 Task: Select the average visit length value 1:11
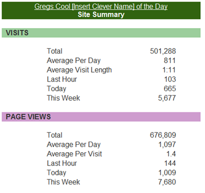(x=169, y=70)
